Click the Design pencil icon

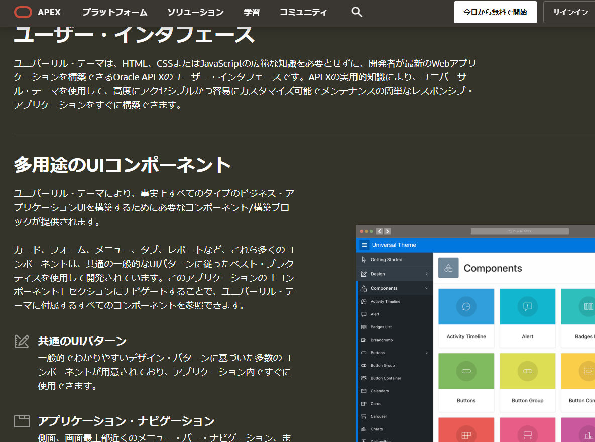click(x=364, y=274)
